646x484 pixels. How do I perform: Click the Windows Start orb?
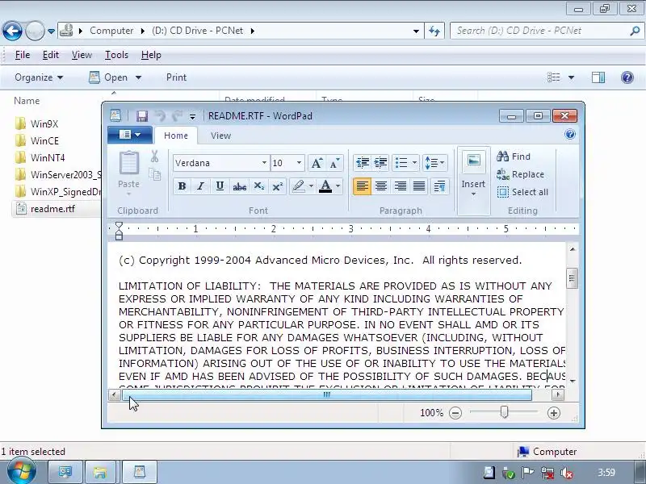[x=21, y=472]
